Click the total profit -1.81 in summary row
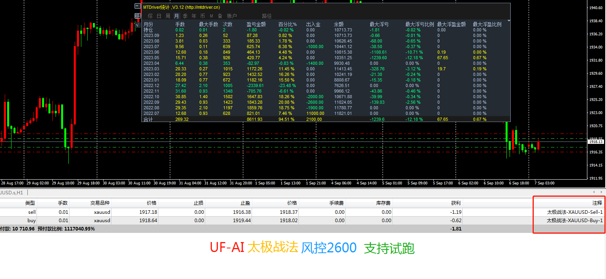This screenshot has height=279, width=606. (456, 229)
